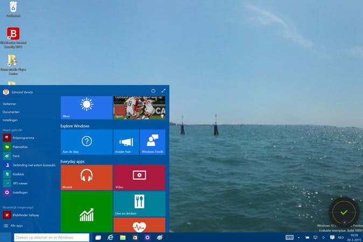Open Instellingen link below Documenten
This screenshot has width=363, height=242.
(x=10, y=120)
